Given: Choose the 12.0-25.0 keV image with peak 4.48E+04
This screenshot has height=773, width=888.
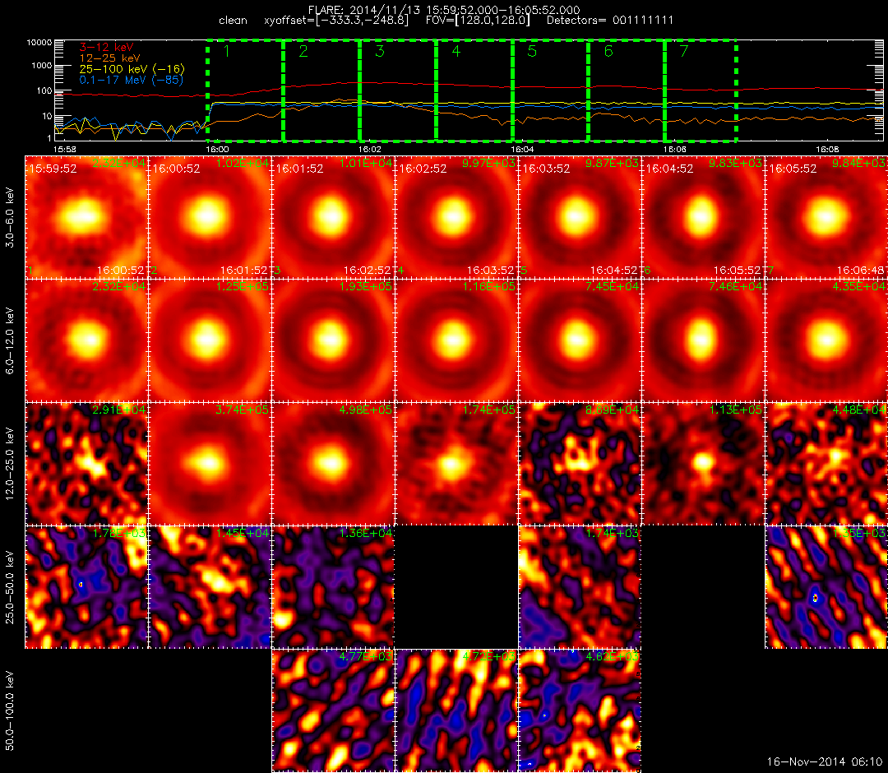Looking at the screenshot, I should [827, 465].
